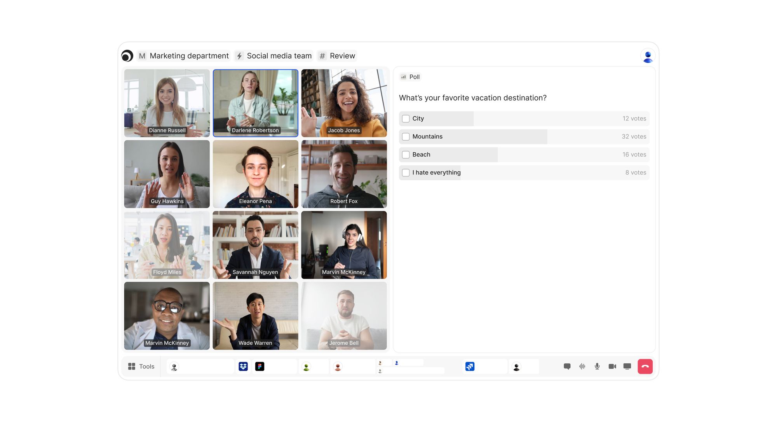Open the Poll panel header
The width and height of the screenshot is (777, 422).
click(410, 77)
